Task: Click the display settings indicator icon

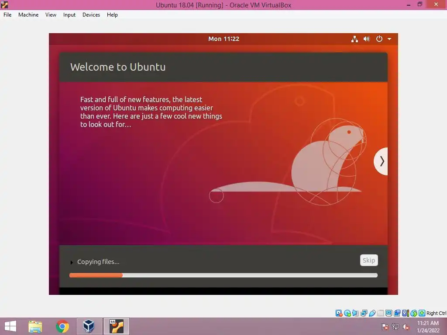Action: click(389, 313)
